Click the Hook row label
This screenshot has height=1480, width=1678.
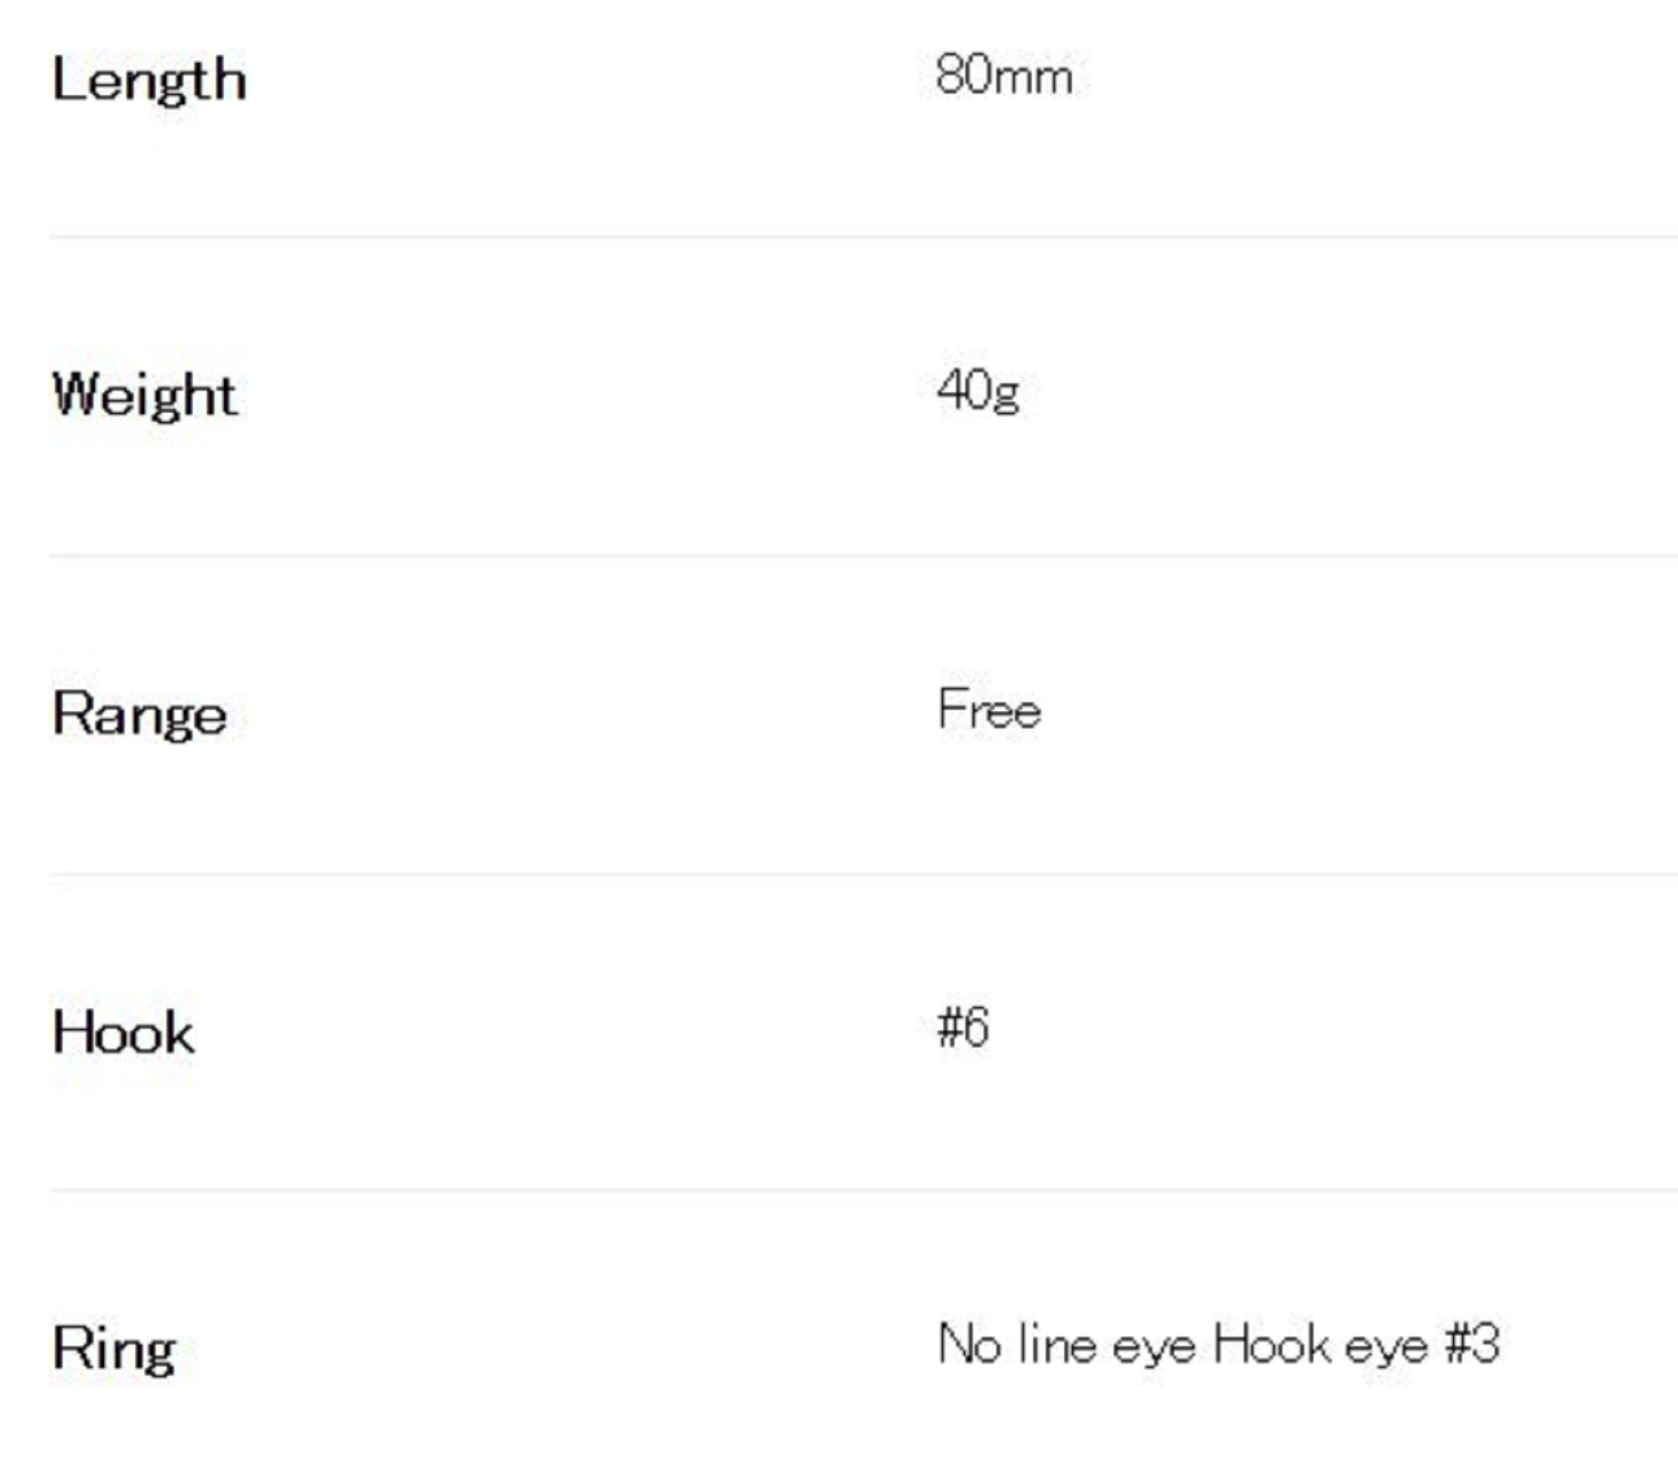tap(123, 1033)
